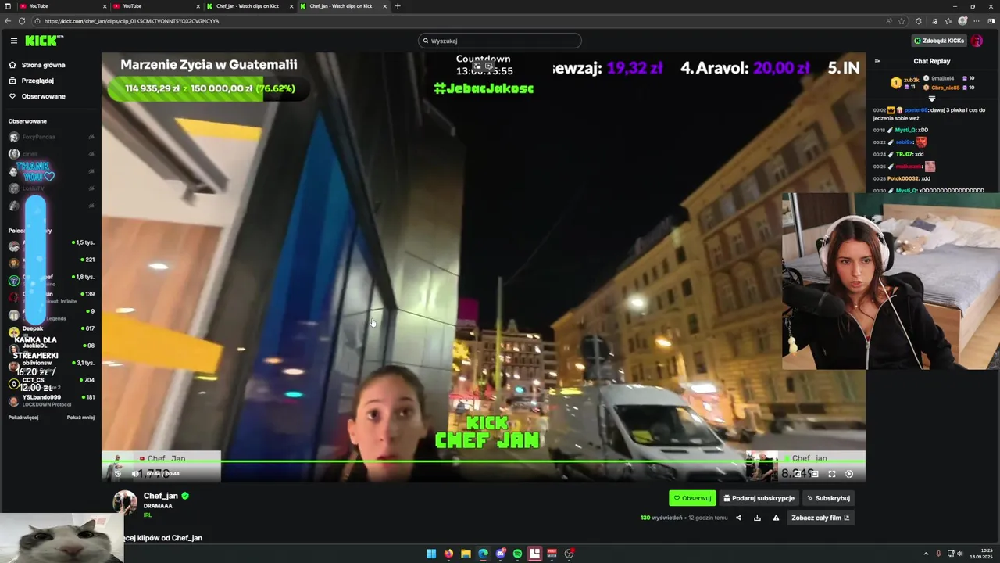Open Chef_jan channel avatar
The width and height of the screenshot is (1000, 563).
pyautogui.click(x=125, y=503)
